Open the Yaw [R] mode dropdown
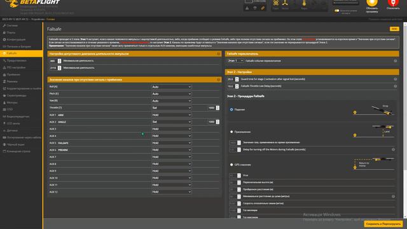This screenshot has width=407, height=229. pos(172,101)
